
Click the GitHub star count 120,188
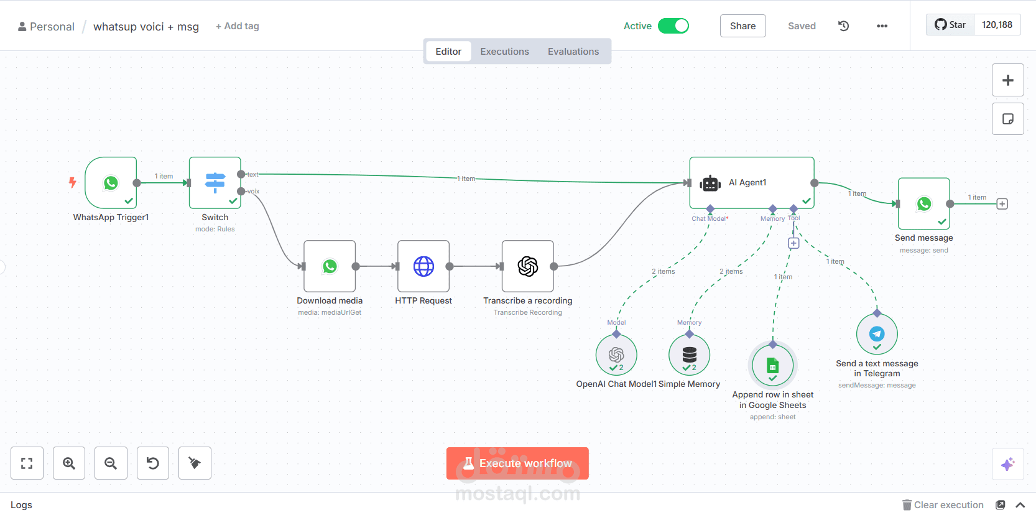pyautogui.click(x=997, y=25)
